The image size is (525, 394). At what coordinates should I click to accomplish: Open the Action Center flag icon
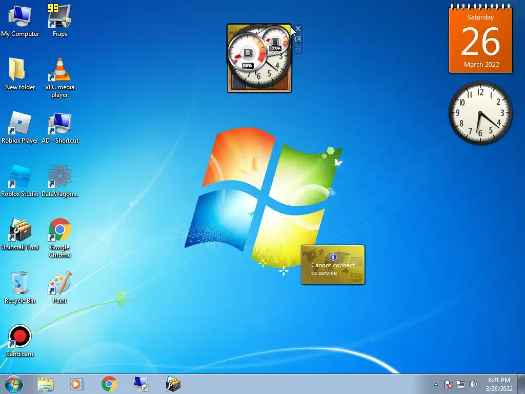449,384
